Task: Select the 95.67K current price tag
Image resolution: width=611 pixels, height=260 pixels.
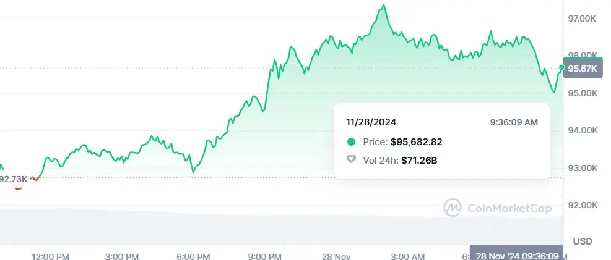Action: point(584,69)
